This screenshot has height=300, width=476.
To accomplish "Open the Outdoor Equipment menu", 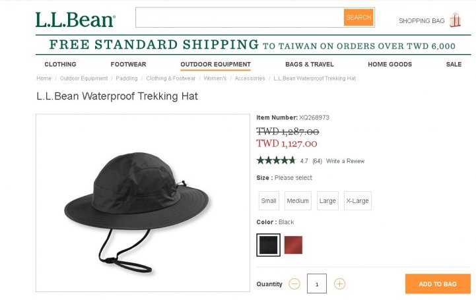I will pos(215,64).
